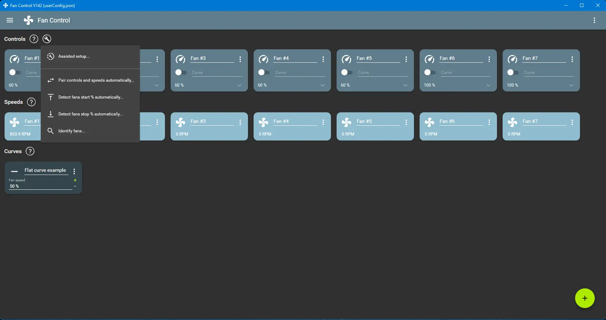The height and width of the screenshot is (320, 606).
Task: Expand the Fan #5 control card chevron
Action: pos(406,85)
